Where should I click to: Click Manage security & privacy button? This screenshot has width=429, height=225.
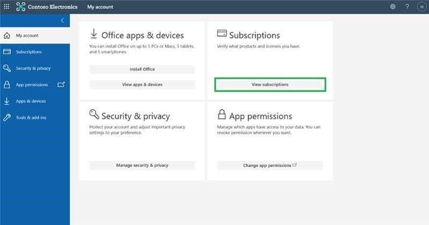coord(142,166)
